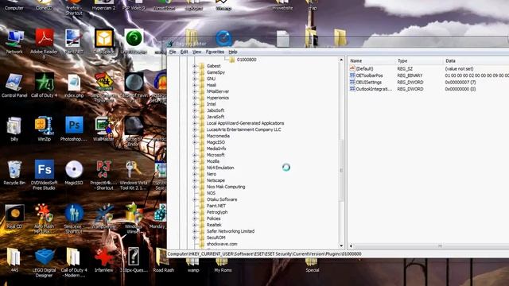
Task: Open the View menu in Registry Editor
Action: (x=196, y=52)
